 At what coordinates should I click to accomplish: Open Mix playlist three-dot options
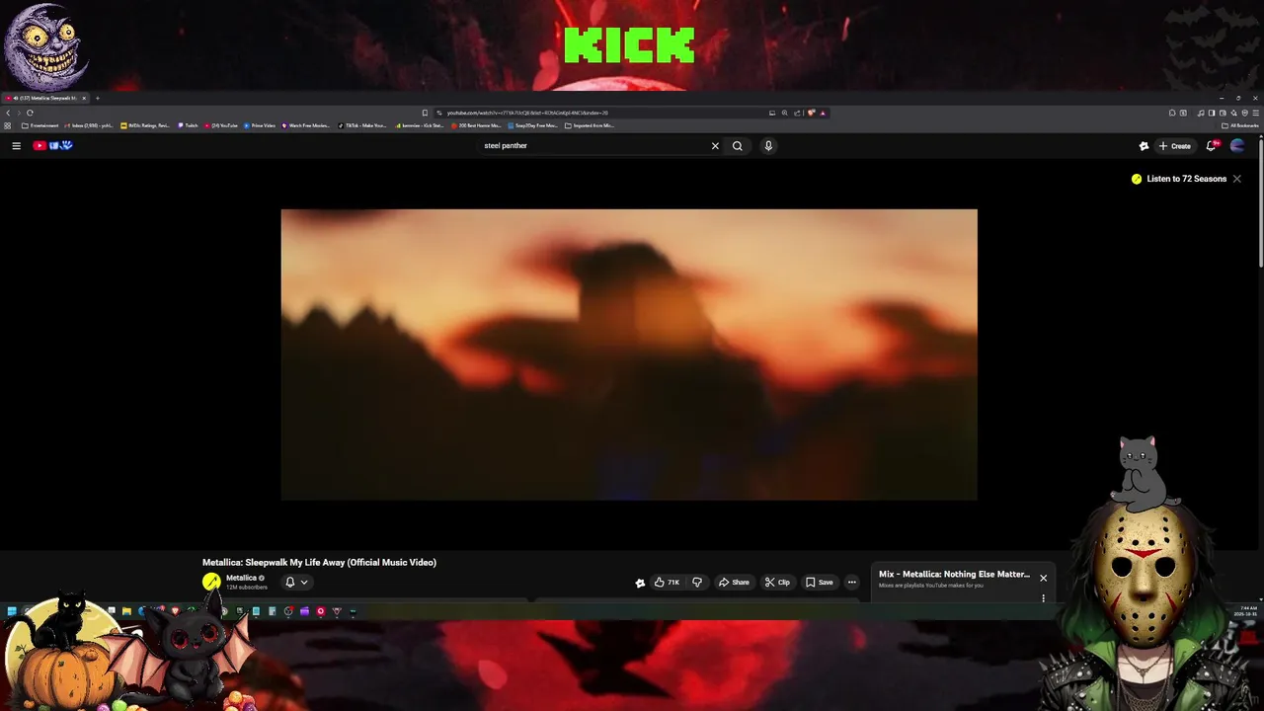click(1043, 597)
